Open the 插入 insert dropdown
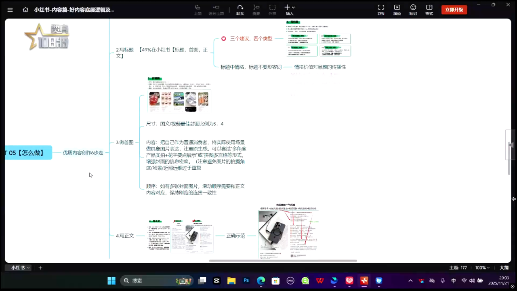Image resolution: width=517 pixels, height=291 pixels. [289, 10]
